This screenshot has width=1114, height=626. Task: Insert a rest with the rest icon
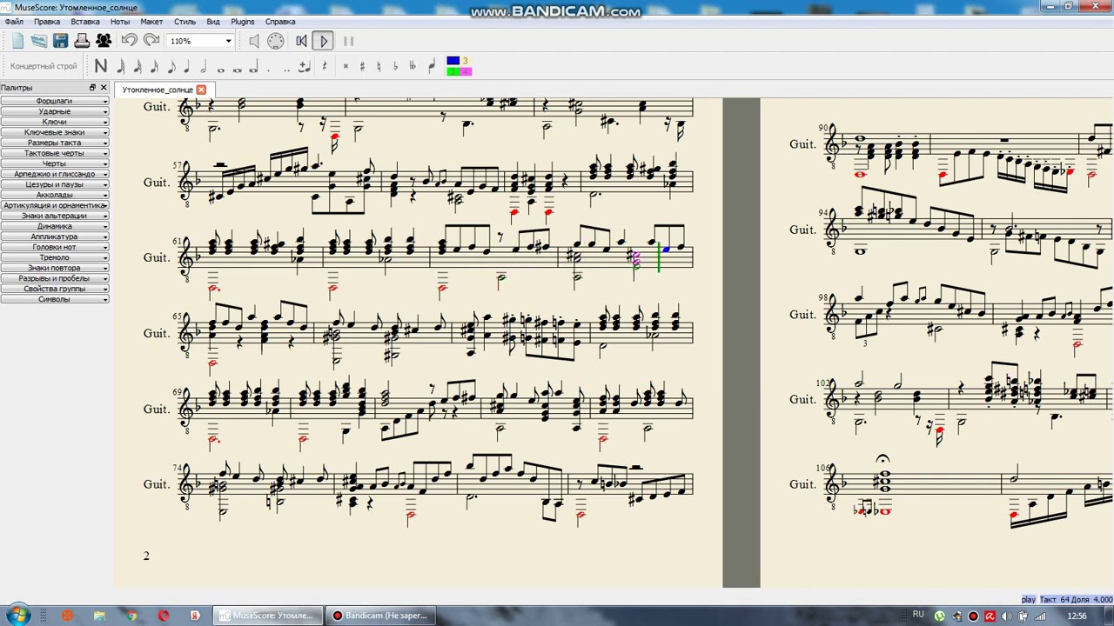coord(325,66)
